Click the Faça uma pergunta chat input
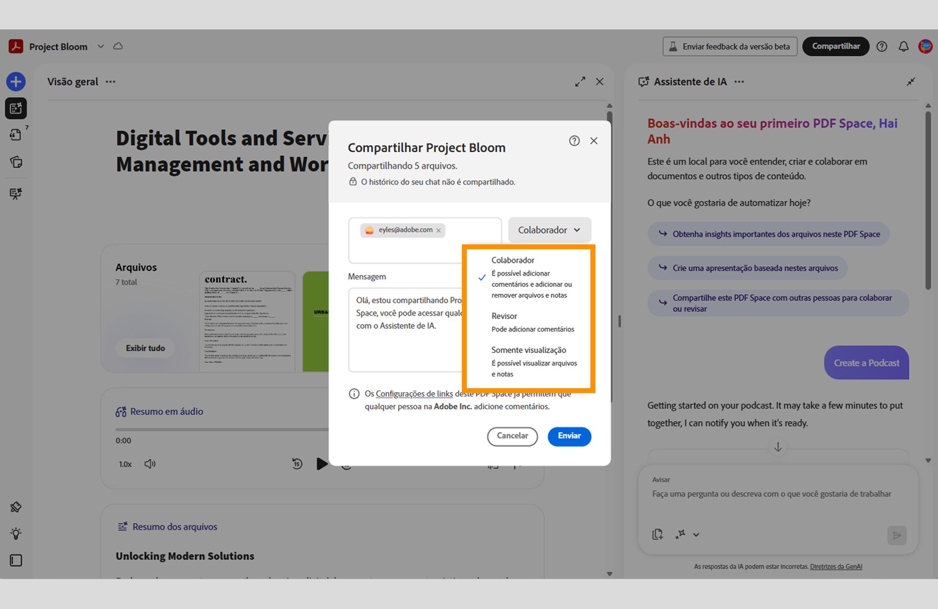 point(772,494)
